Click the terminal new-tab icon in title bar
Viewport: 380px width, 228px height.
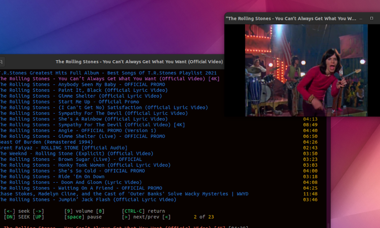tap(1, 62)
